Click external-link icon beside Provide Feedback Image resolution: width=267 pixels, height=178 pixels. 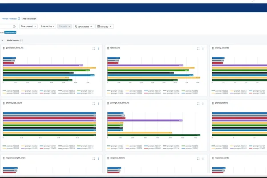pyautogui.click(x=19, y=19)
